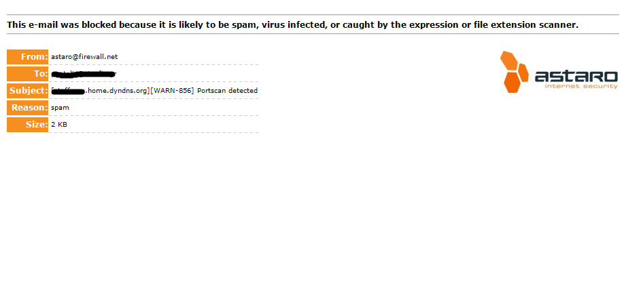Select the Size label cell

coord(28,125)
